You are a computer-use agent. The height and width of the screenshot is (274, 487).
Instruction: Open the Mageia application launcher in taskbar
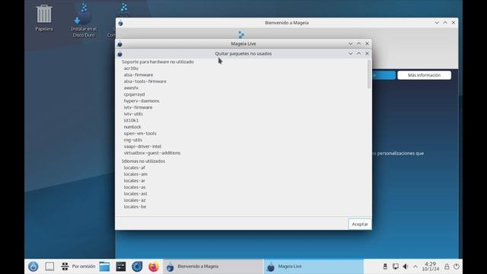point(33,266)
